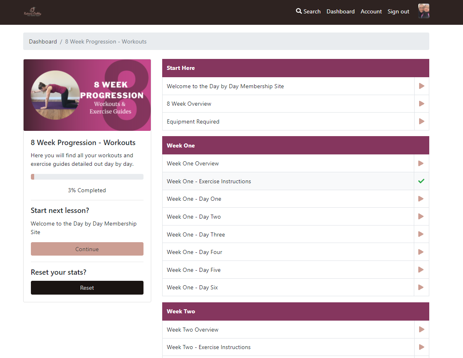Click the play arrow beside Equipment Required
The width and height of the screenshot is (463, 358).
click(x=422, y=122)
